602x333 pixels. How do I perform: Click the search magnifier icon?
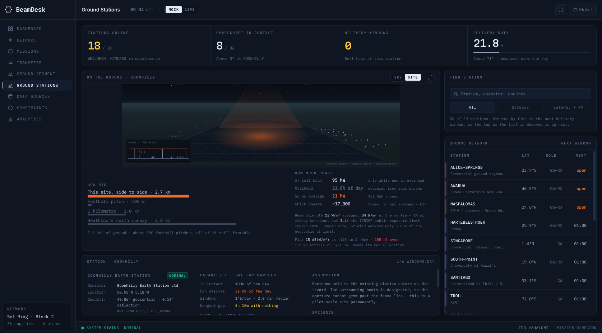[456, 94]
